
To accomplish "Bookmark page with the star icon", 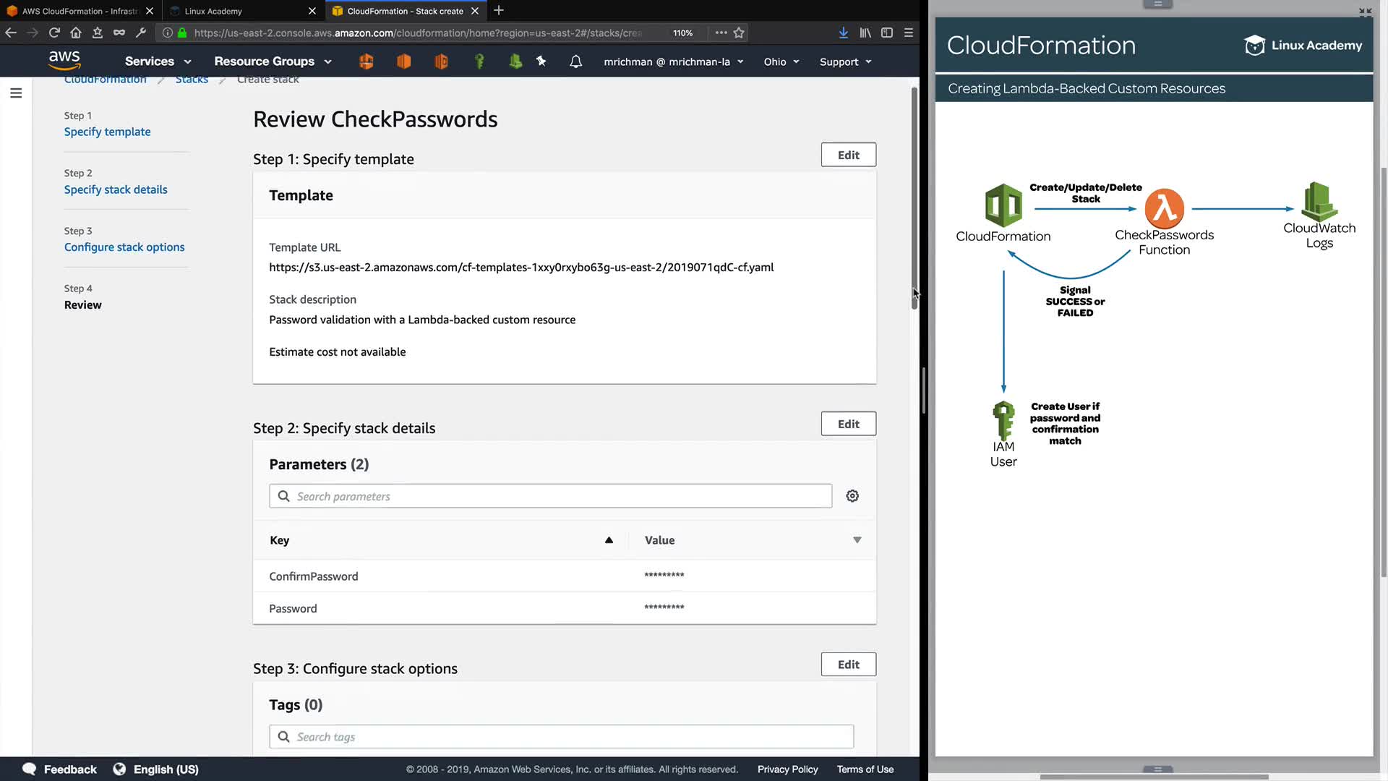I will tap(739, 33).
